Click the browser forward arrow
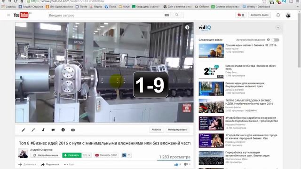Image resolution: width=301 pixels, height=169 pixels. [9, 1]
